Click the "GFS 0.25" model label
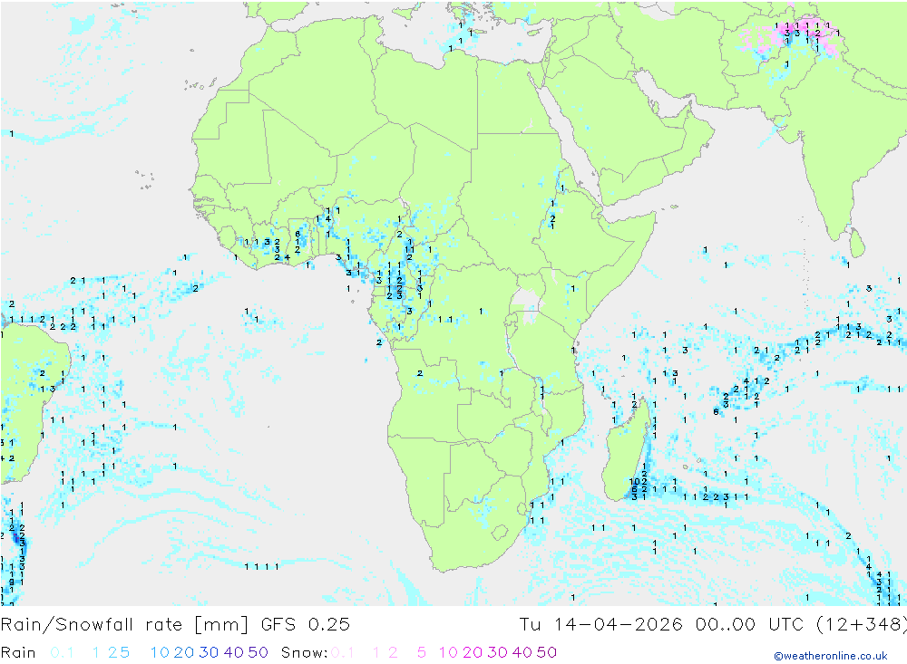 tap(306, 625)
